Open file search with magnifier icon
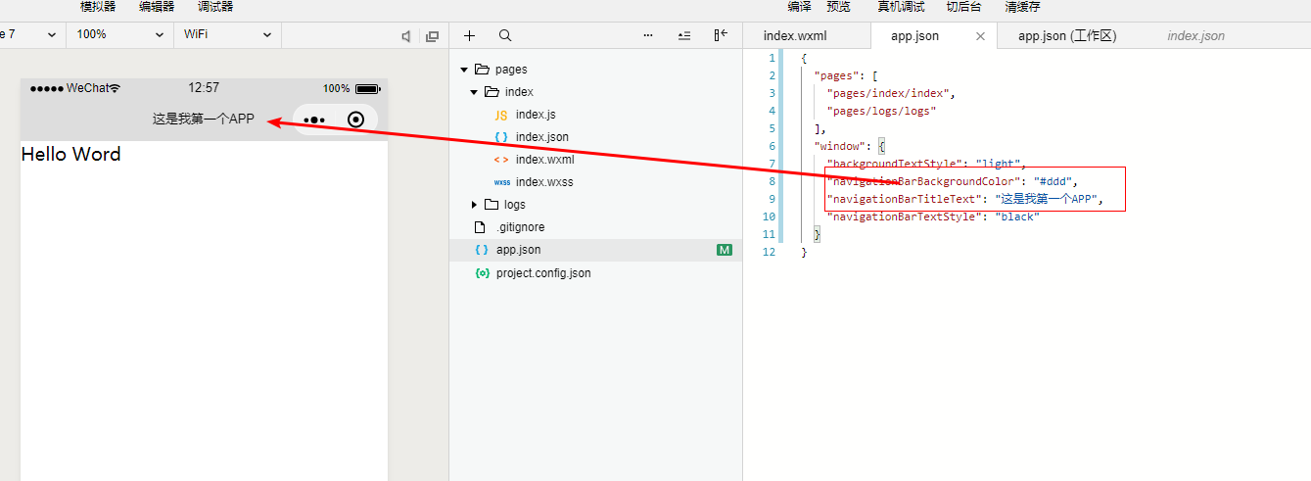The image size is (1311, 481). click(x=505, y=35)
